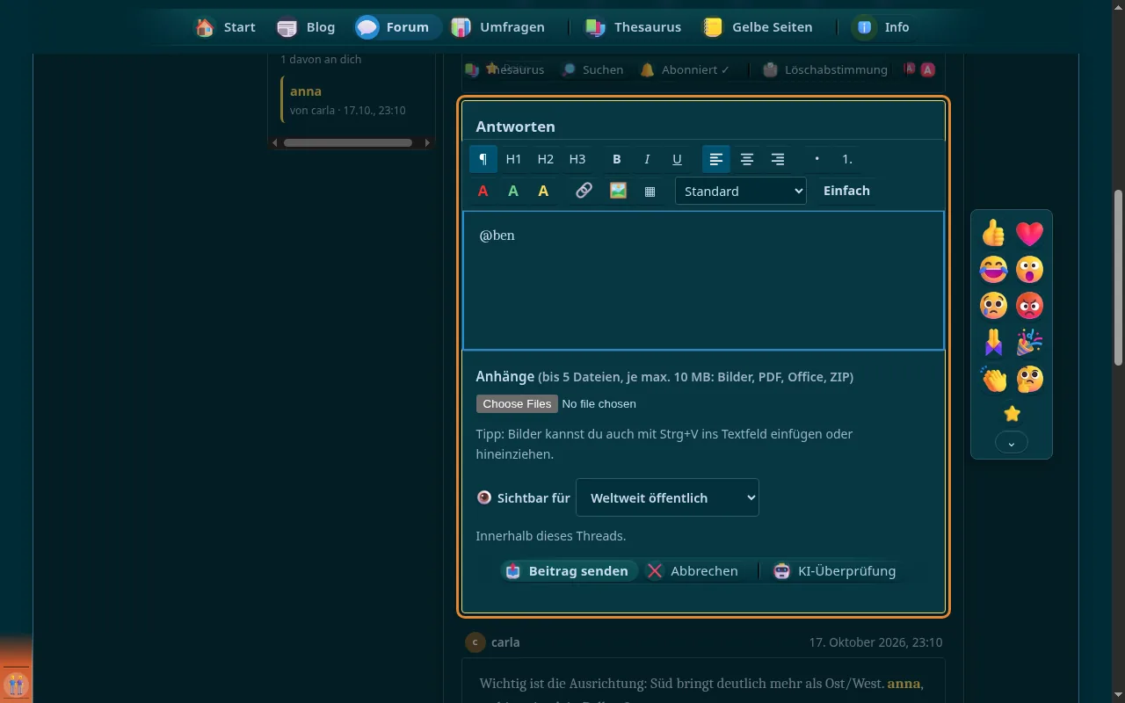Toggle italic formatting

tap(647, 159)
